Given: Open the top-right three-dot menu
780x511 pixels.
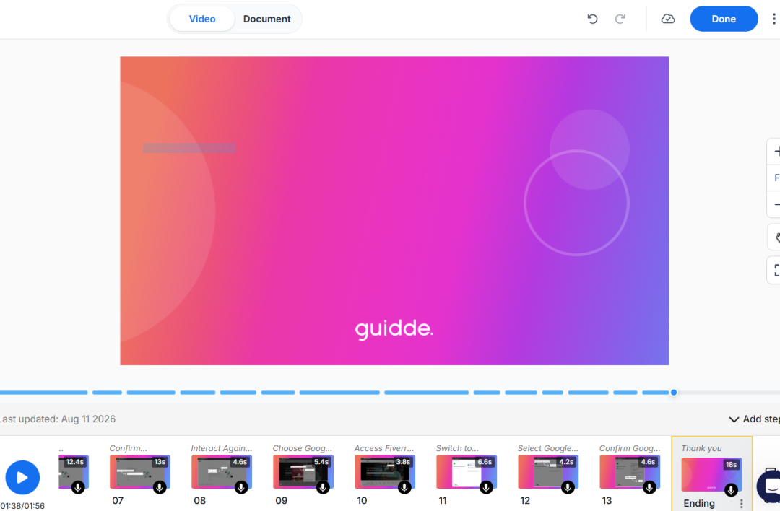Looking at the screenshot, I should pyautogui.click(x=773, y=19).
